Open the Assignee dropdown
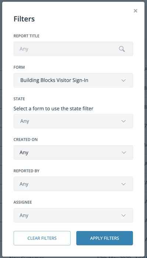This screenshot has width=147, height=258. point(73,215)
